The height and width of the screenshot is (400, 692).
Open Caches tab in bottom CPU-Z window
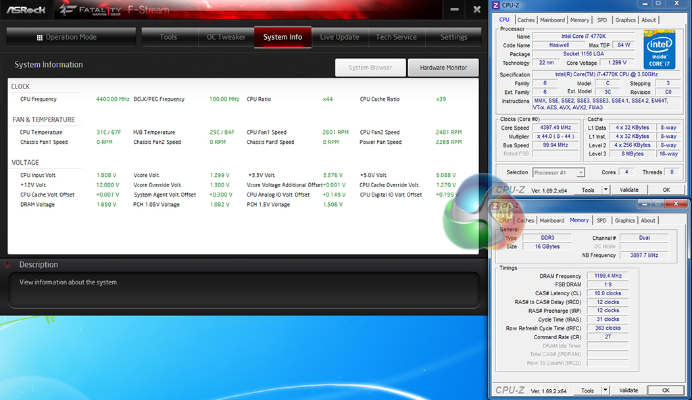[x=525, y=220]
